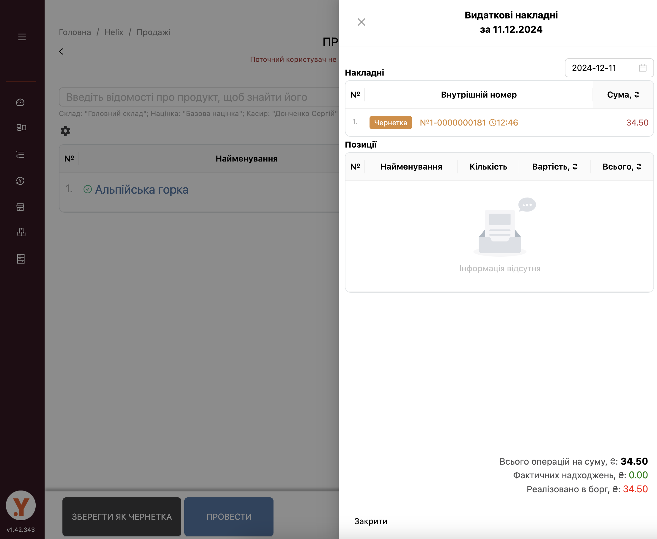Open the document report sidebar icon
Image resolution: width=657 pixels, height=539 pixels.
(21, 258)
